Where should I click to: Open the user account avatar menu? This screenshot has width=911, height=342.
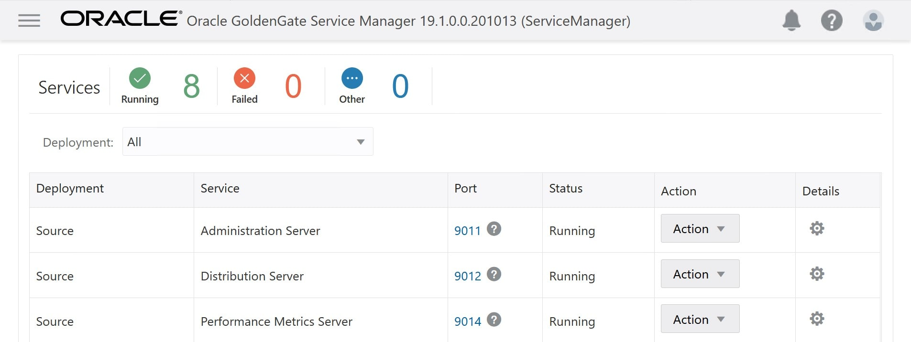coord(873,21)
